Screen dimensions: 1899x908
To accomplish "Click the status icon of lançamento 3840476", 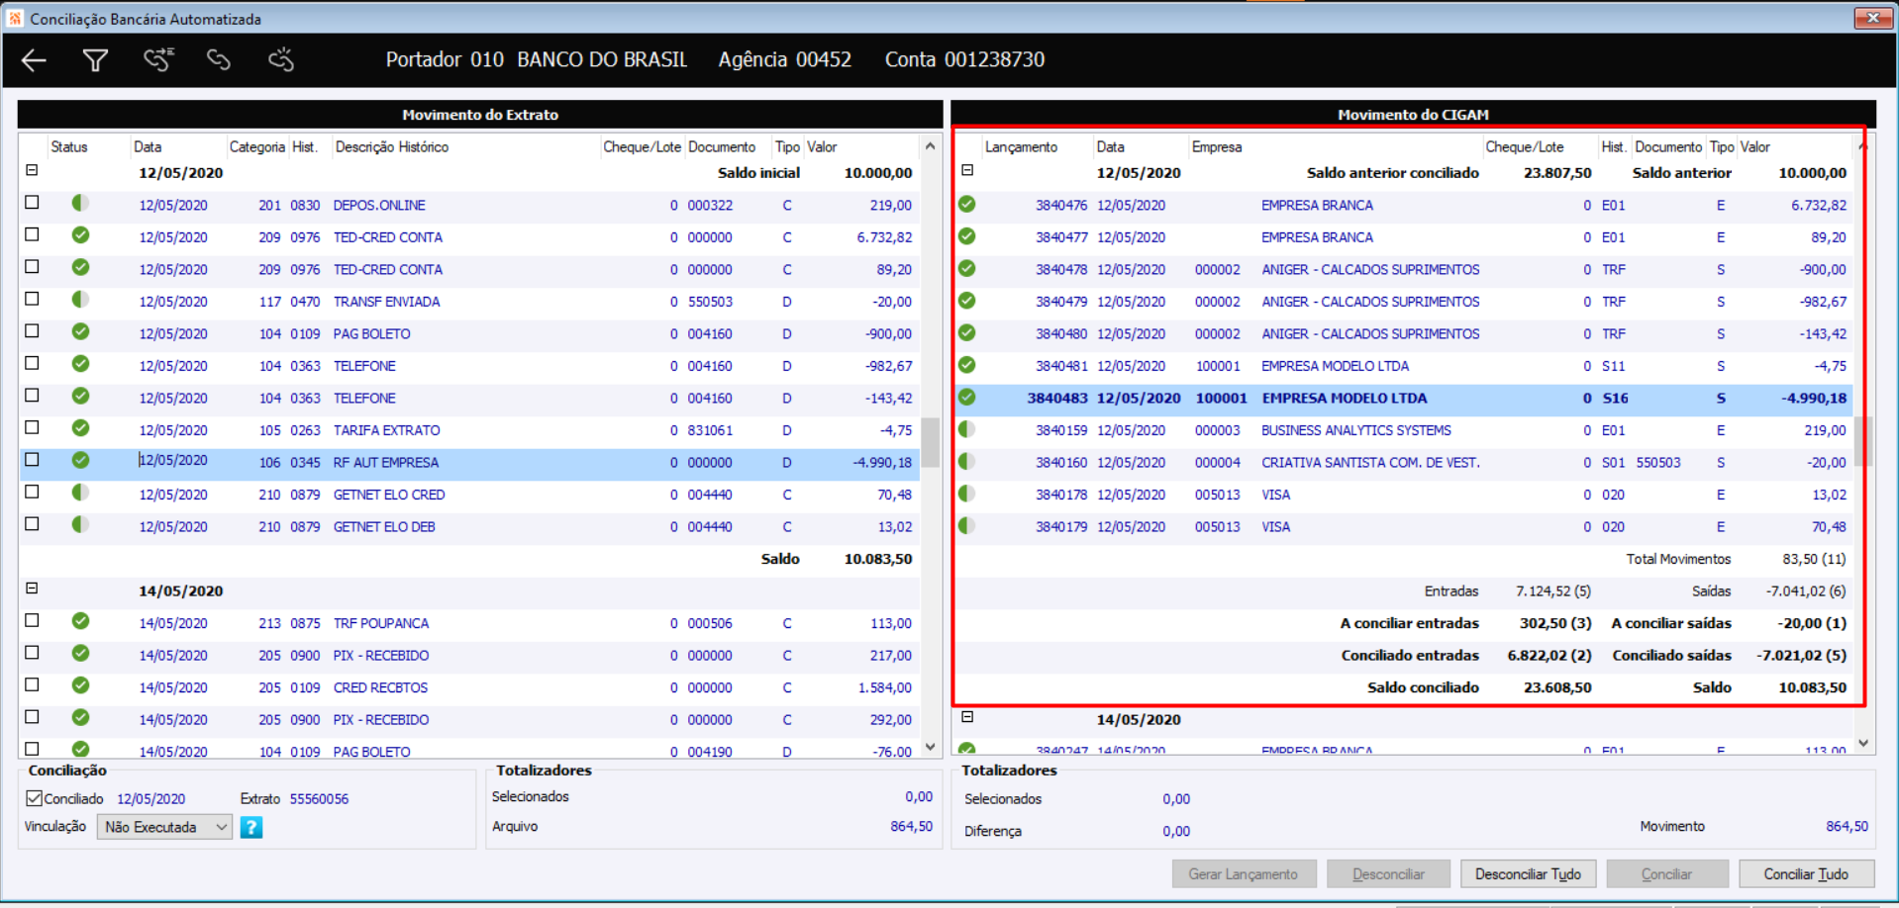I will pyautogui.click(x=966, y=204).
